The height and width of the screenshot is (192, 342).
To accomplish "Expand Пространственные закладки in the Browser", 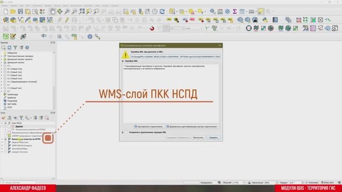I will pyautogui.click(x=2, y=56).
